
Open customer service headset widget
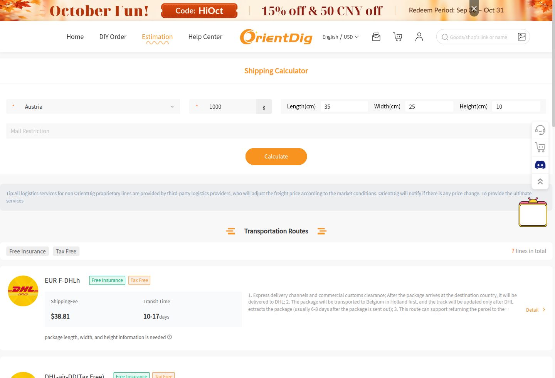(540, 130)
